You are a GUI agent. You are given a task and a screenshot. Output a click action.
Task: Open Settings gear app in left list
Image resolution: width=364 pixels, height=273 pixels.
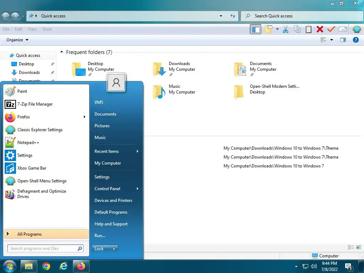pyautogui.click(x=46, y=155)
